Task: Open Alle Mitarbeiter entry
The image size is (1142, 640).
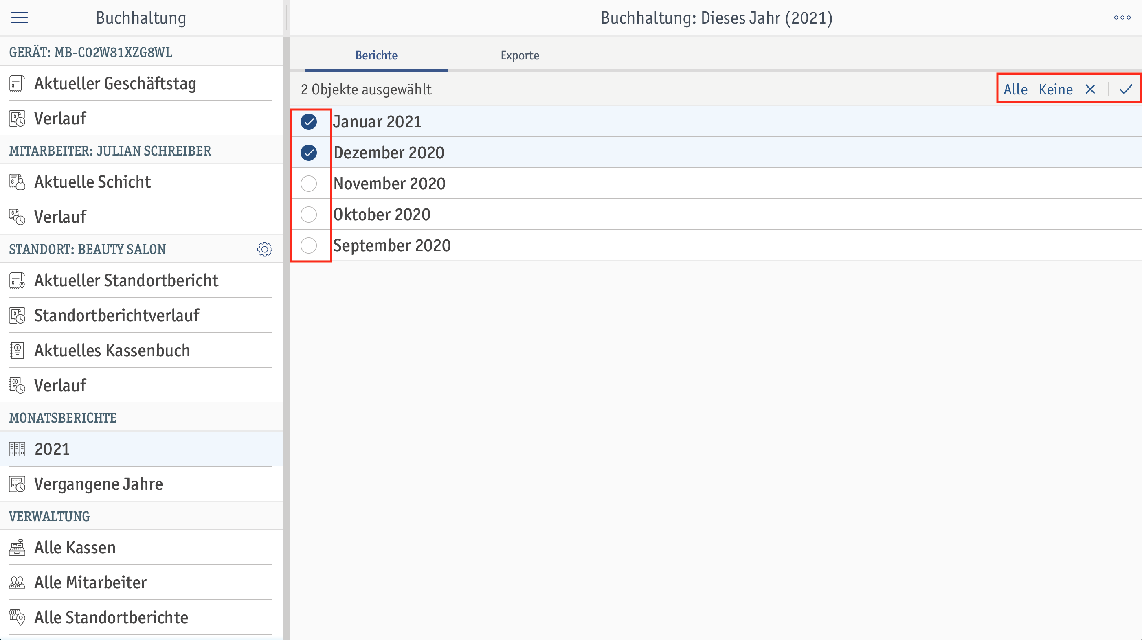Action: (x=141, y=582)
